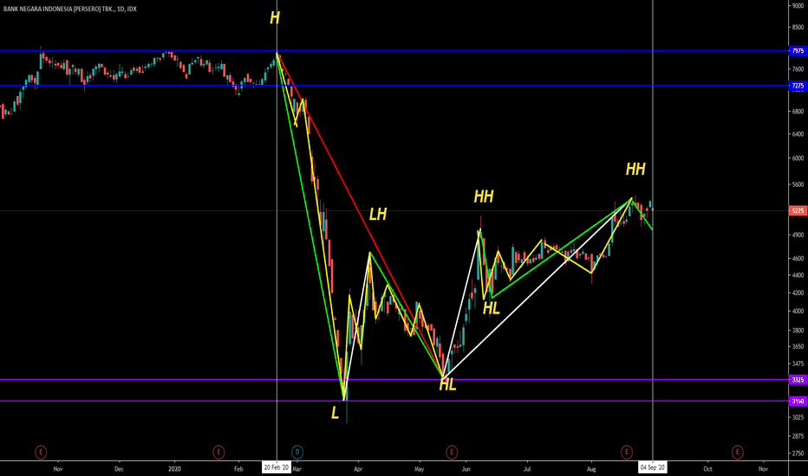Click the 2020 label on the time axis
The width and height of the screenshot is (808, 476).
click(174, 469)
